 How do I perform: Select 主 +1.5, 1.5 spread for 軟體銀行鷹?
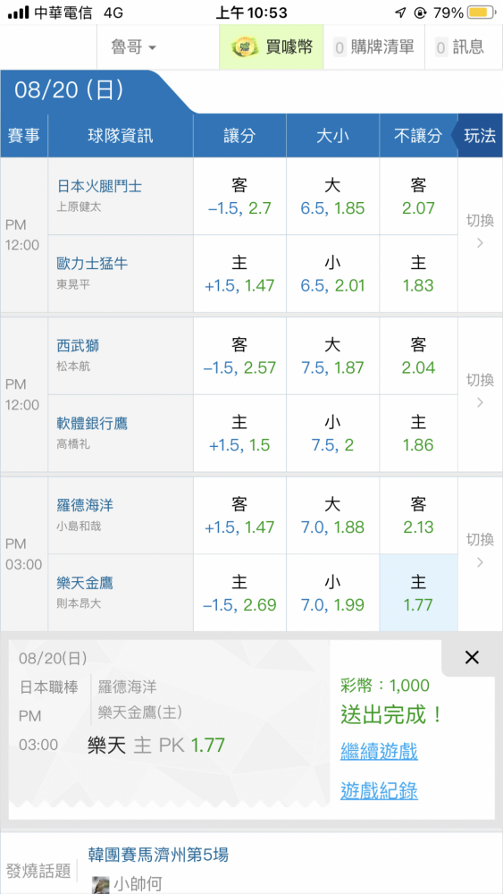[239, 434]
